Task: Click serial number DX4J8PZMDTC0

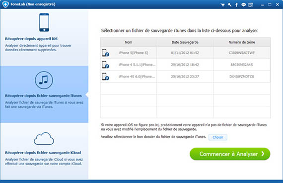Action: click(242, 77)
